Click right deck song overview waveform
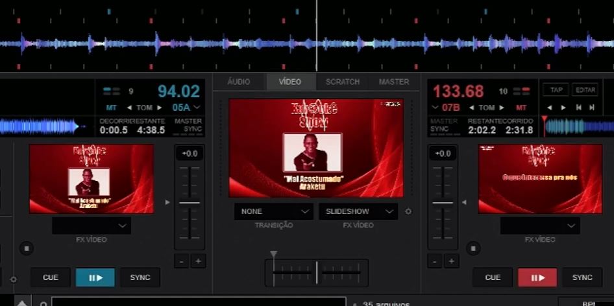Viewport: 614px width, 306px height. click(x=578, y=126)
